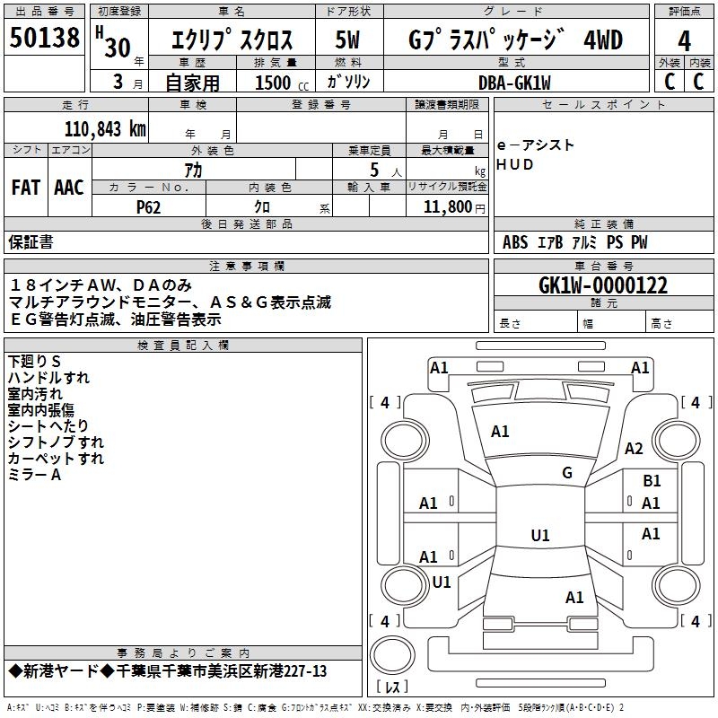The image size is (718, 718).
Task: Click the A2 damage mark on the fender
Action: pos(634,449)
